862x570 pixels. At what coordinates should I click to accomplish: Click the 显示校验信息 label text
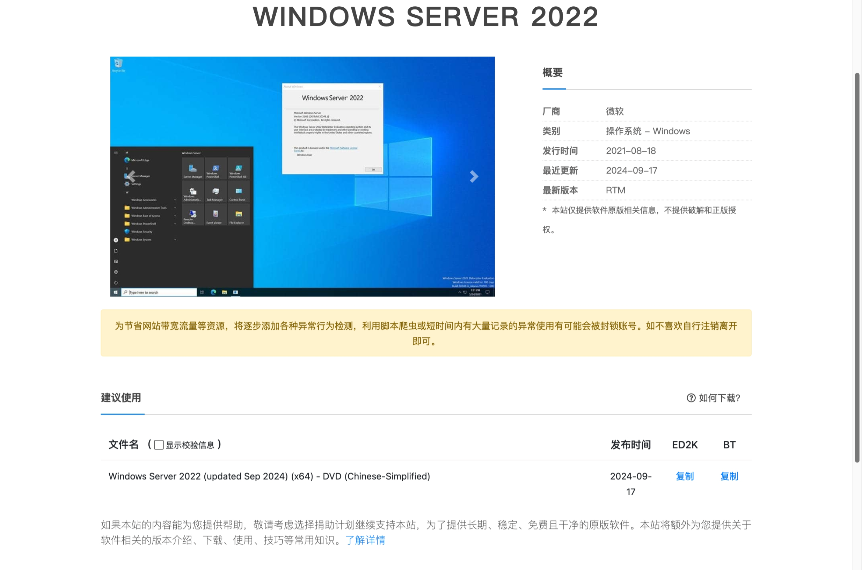point(190,445)
